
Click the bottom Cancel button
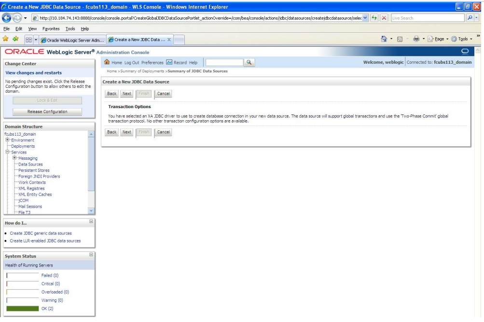click(163, 132)
